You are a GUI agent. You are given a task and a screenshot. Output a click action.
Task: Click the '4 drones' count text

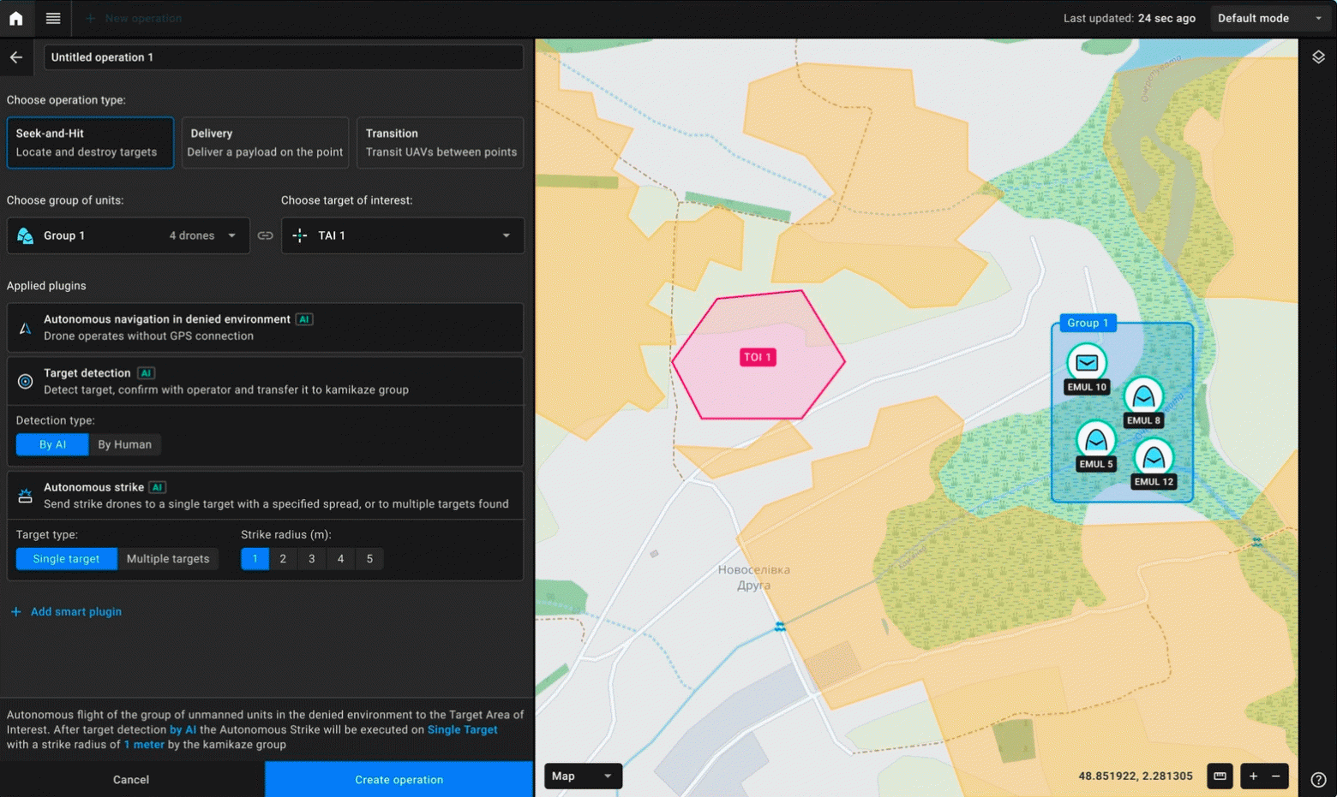pos(192,235)
